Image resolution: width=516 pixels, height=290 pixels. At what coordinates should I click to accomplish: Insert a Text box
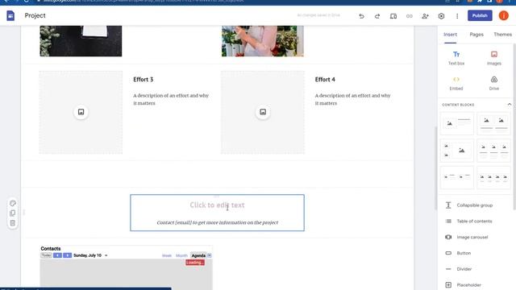coord(456,58)
